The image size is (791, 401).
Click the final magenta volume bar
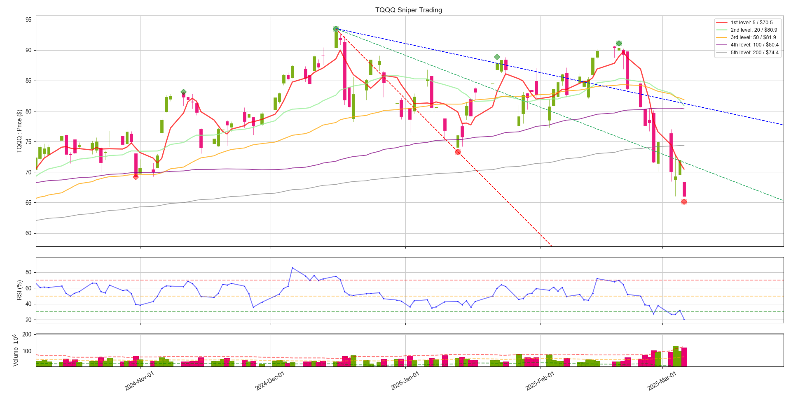click(x=684, y=357)
